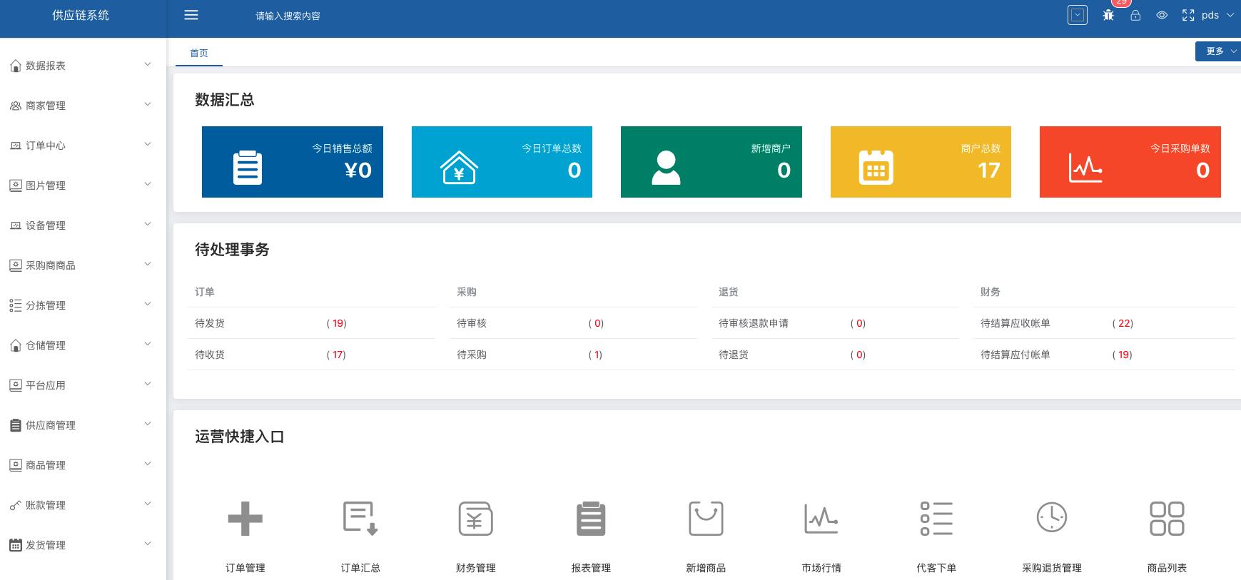Switch to the 首页 tab

pos(199,54)
